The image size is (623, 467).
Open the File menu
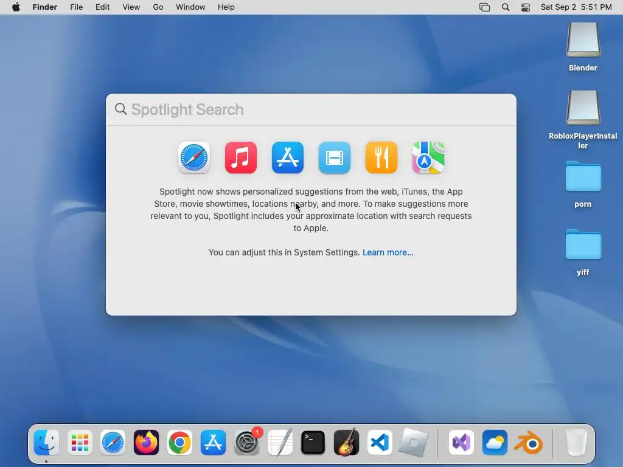[76, 7]
